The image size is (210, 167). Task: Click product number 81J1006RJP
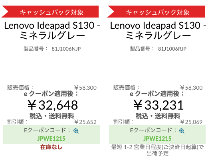pyautogui.click(x=172, y=49)
